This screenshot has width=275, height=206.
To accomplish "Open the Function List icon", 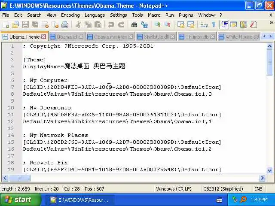I will 254,24.
